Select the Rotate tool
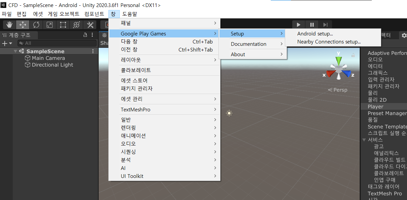The width and height of the screenshot is (407, 200). tap(36, 25)
